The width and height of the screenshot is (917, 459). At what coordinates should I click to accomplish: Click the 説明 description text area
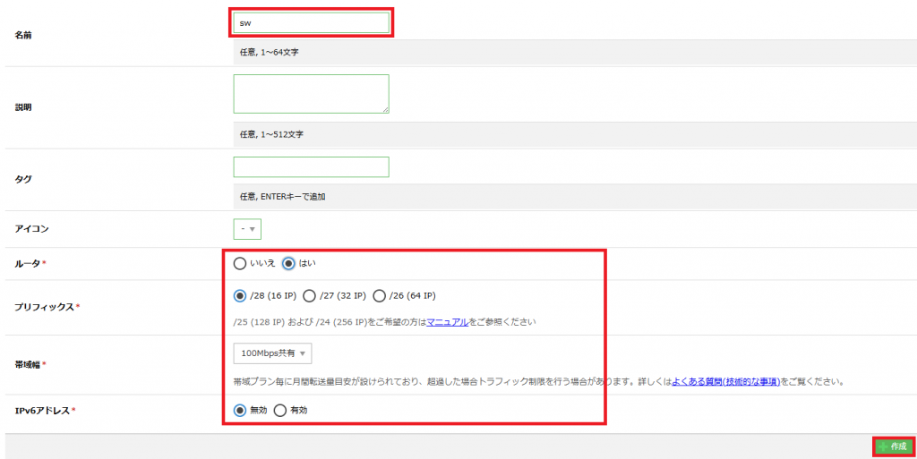[x=311, y=93]
